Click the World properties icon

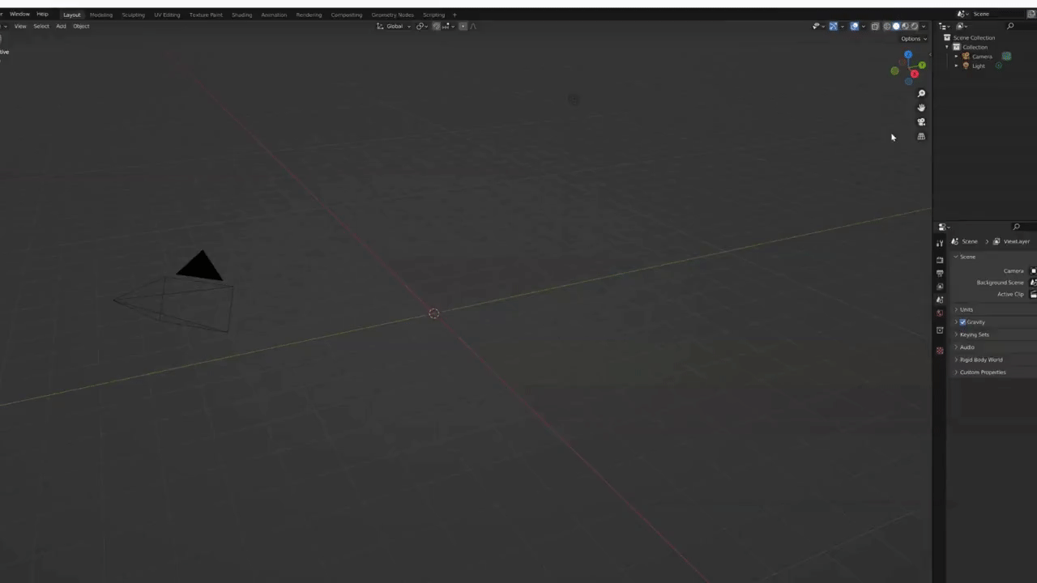(940, 311)
